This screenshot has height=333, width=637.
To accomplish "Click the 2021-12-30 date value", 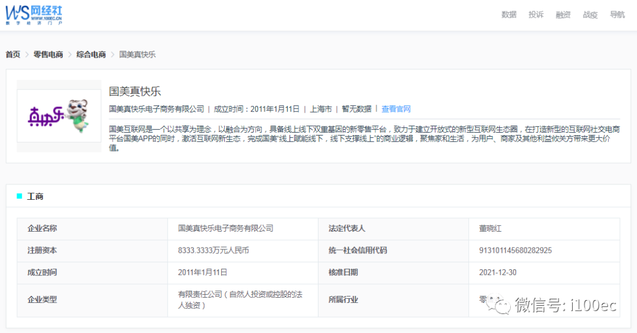I will (498, 272).
